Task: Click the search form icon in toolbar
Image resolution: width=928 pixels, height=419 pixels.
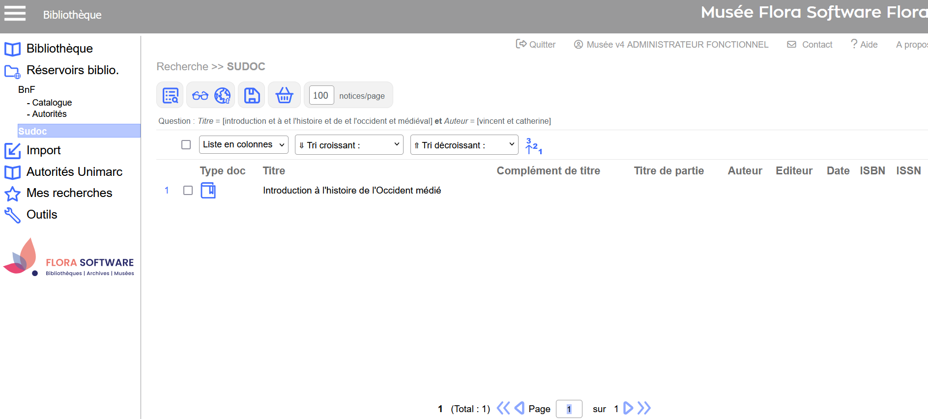Action: [170, 95]
